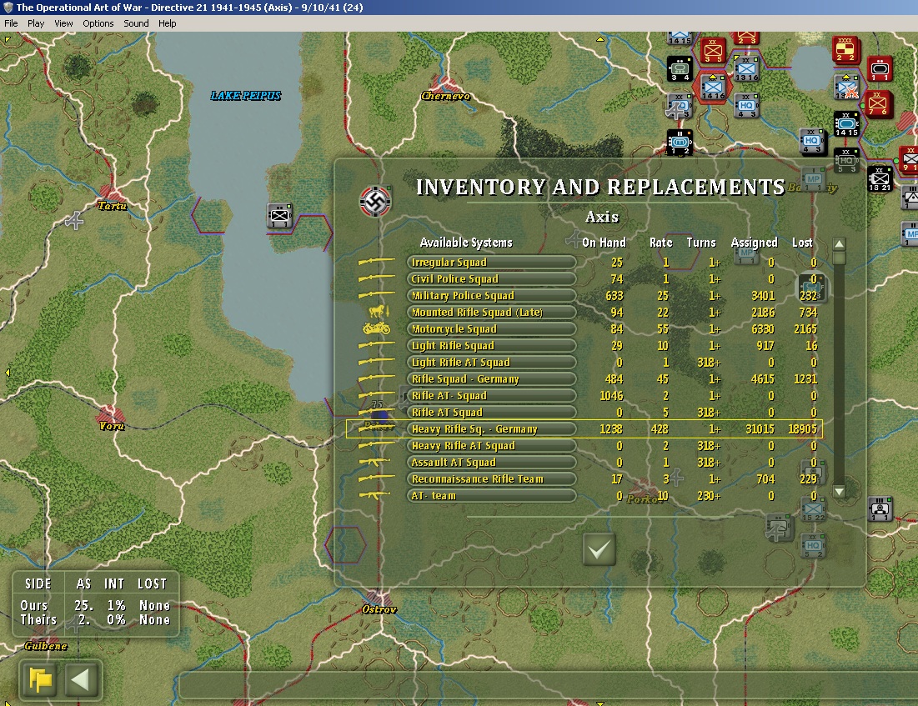Click the AT- team gun icon

click(x=374, y=496)
